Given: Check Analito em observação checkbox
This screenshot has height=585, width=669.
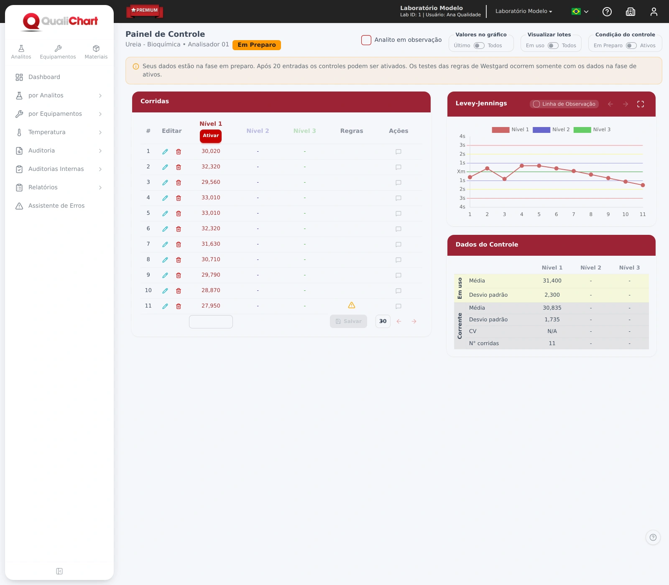Looking at the screenshot, I should coord(366,40).
